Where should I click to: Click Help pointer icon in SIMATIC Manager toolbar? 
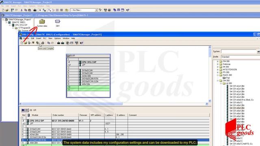pos(128,10)
